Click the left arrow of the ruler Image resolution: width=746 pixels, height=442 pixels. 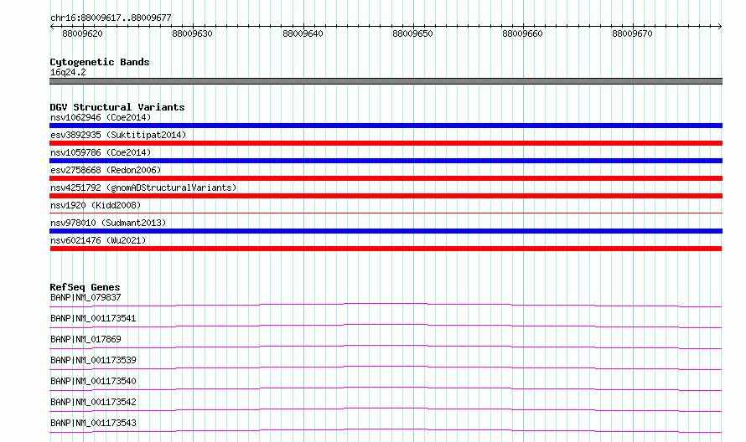click(52, 26)
